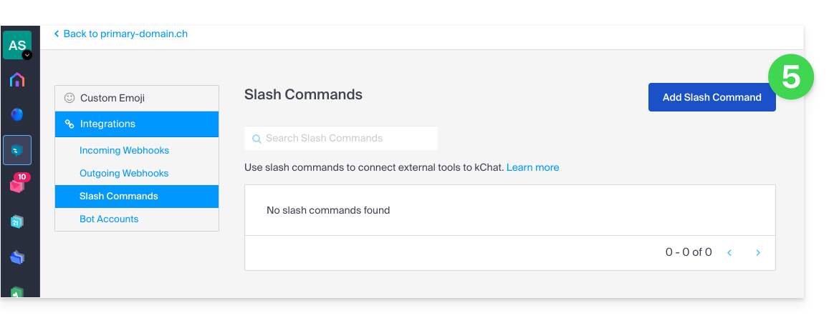Click Add Slash Command button
Viewport: 829px width, 323px height.
pos(711,97)
